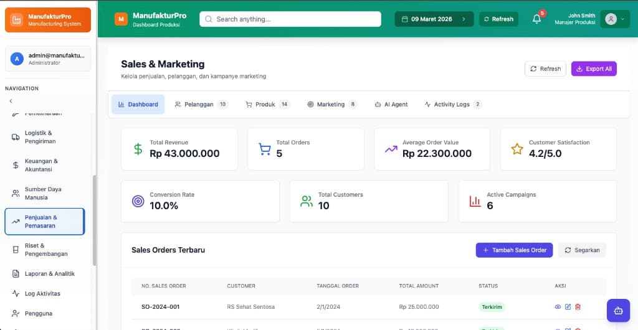Click the purple Export All button

click(x=593, y=68)
